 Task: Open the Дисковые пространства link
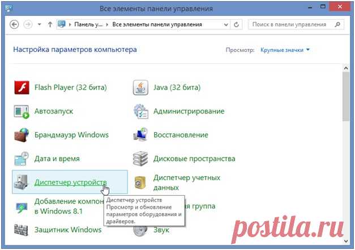click(x=194, y=159)
